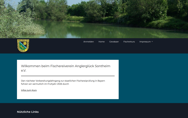
Task: Open the Anmelden menu item
Action: tap(88, 42)
